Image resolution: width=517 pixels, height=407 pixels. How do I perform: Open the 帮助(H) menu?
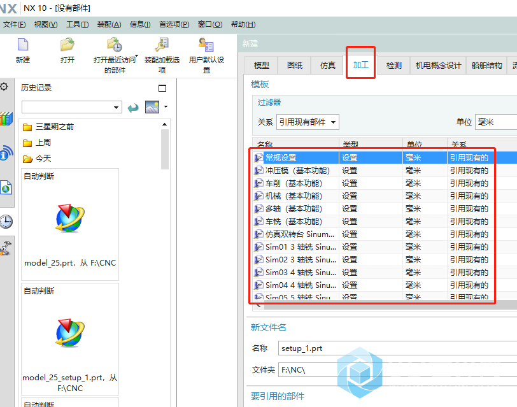(x=243, y=24)
